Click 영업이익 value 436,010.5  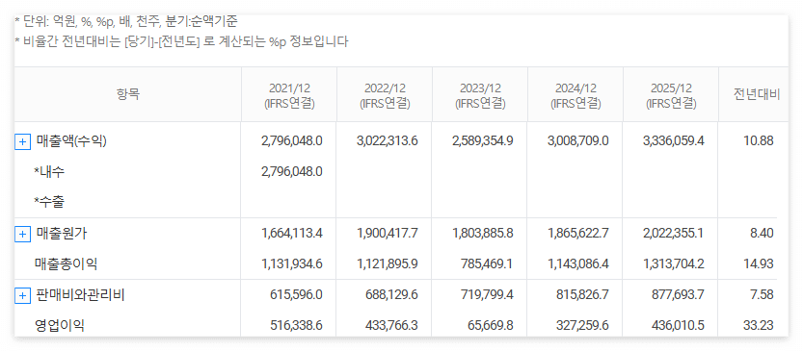(678, 325)
